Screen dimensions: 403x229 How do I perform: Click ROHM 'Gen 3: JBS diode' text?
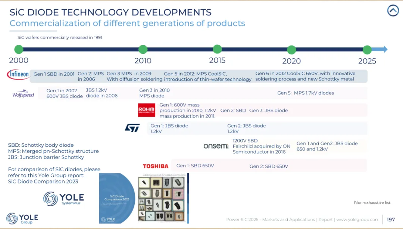(x=268, y=110)
